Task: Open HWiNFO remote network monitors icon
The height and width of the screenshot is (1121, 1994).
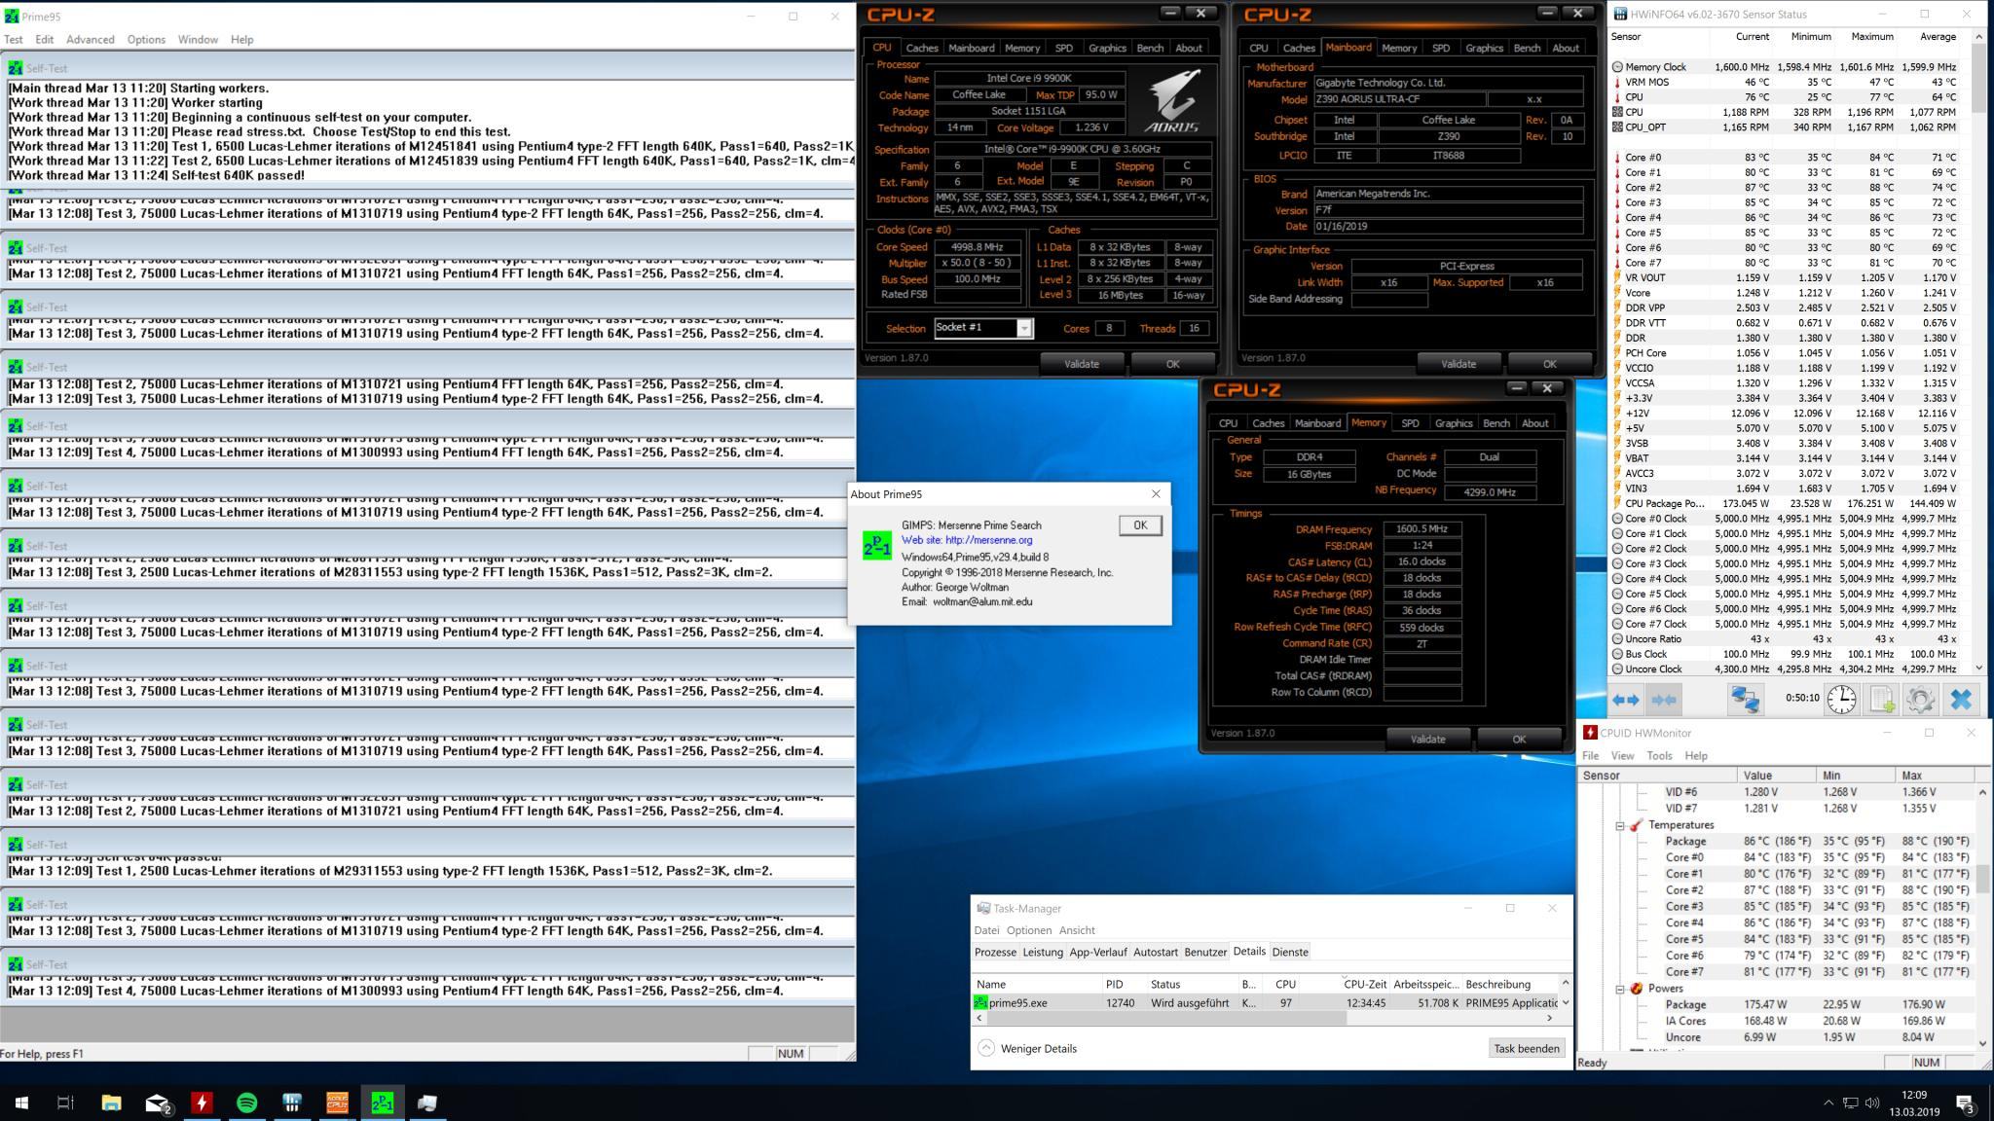Action: (x=1745, y=700)
